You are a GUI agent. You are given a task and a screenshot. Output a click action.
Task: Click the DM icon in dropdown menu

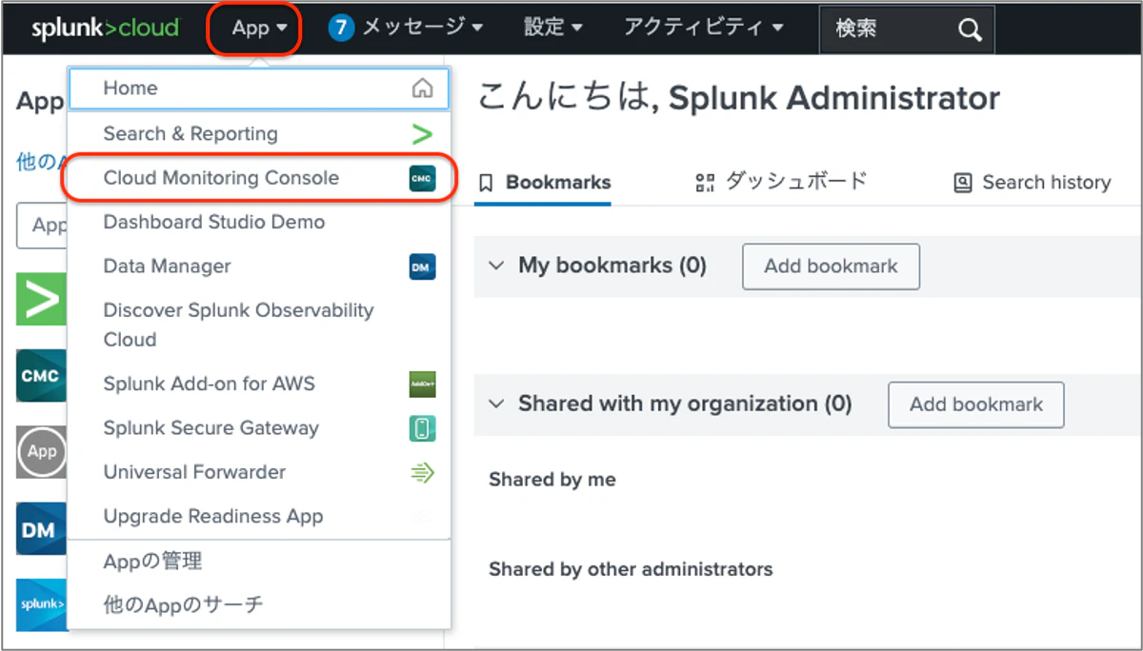[422, 267]
